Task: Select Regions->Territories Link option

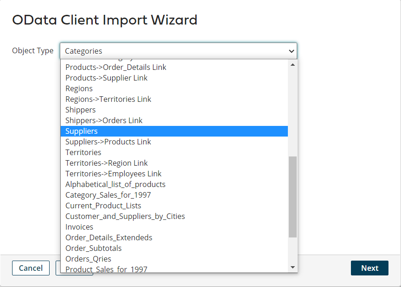Action: (x=108, y=99)
